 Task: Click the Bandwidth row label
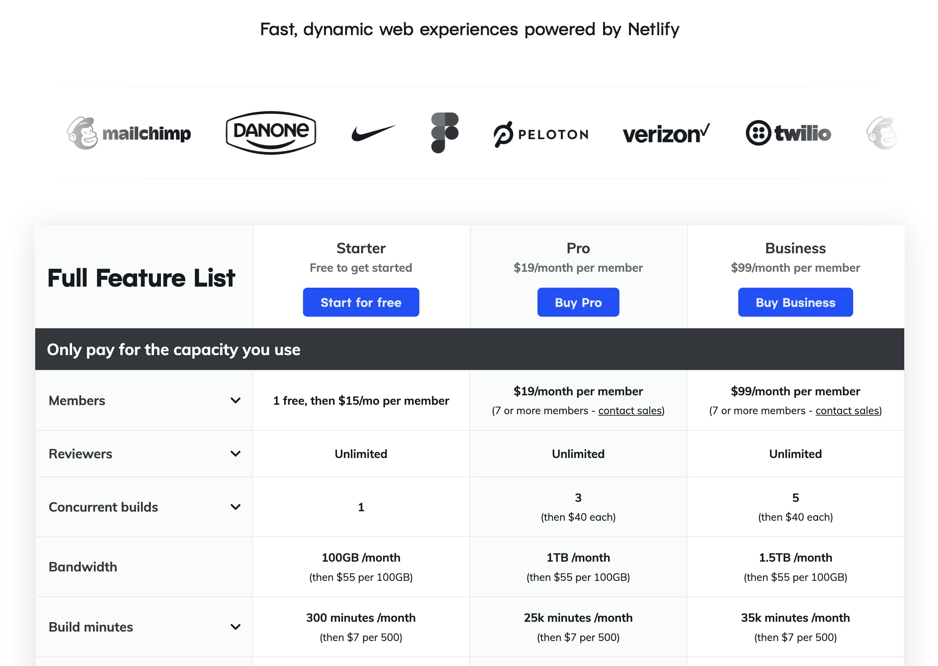click(x=83, y=567)
